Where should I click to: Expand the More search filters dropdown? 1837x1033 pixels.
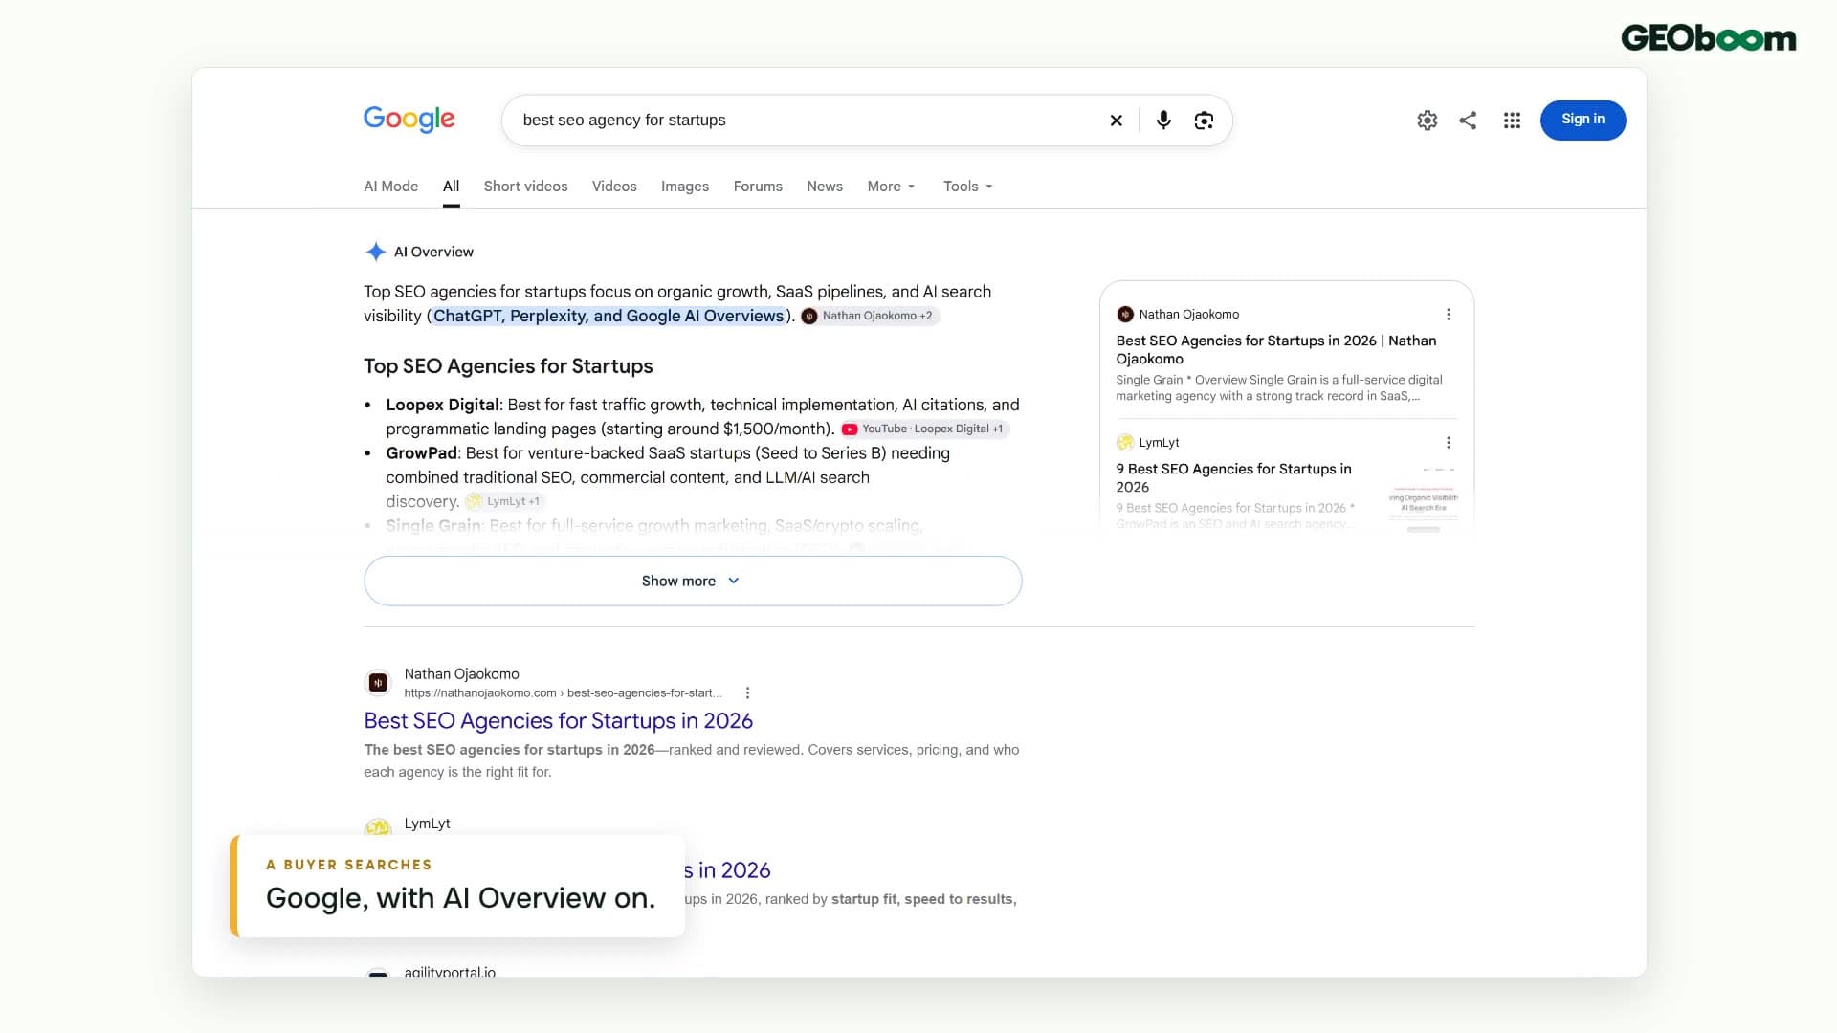pos(891,187)
